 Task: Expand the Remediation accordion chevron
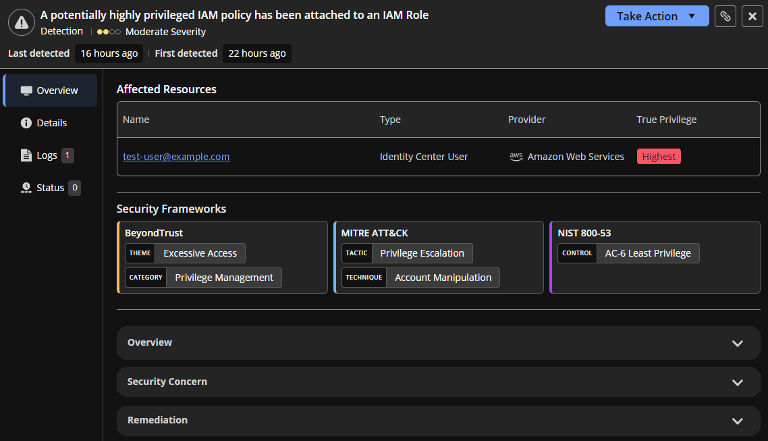pyautogui.click(x=737, y=421)
